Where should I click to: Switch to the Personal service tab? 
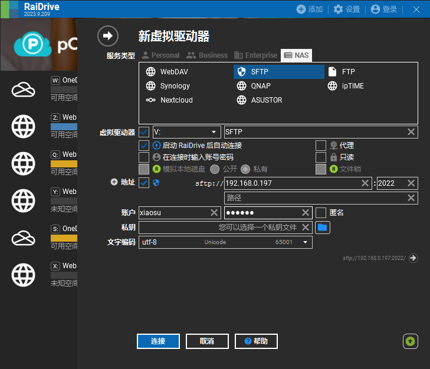(160, 55)
